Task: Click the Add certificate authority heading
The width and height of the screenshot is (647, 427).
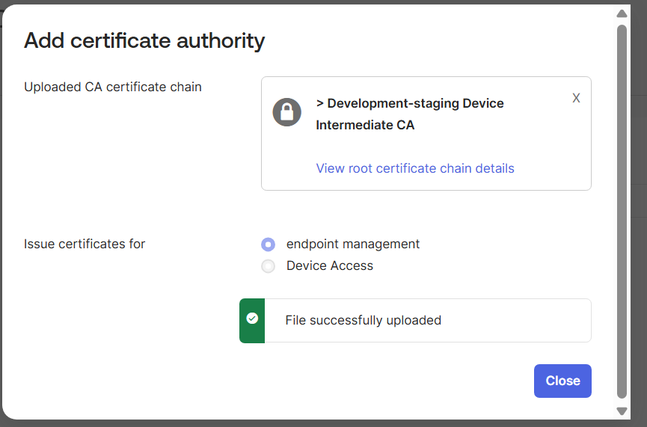Action: click(x=144, y=40)
